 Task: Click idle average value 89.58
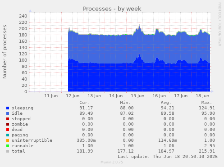click(x=167, y=113)
